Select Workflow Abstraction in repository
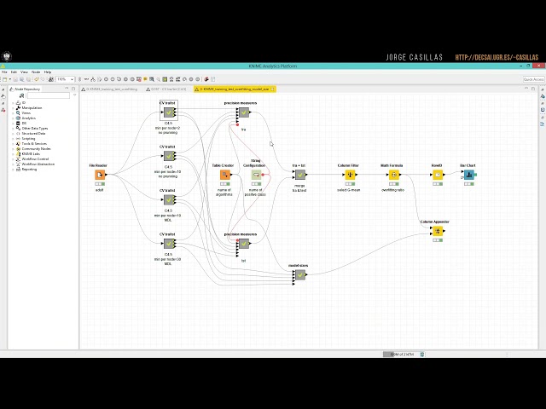The width and height of the screenshot is (546, 409). pos(38,164)
